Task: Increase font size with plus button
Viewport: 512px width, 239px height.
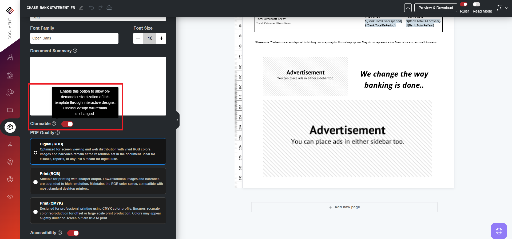Action: point(161,38)
